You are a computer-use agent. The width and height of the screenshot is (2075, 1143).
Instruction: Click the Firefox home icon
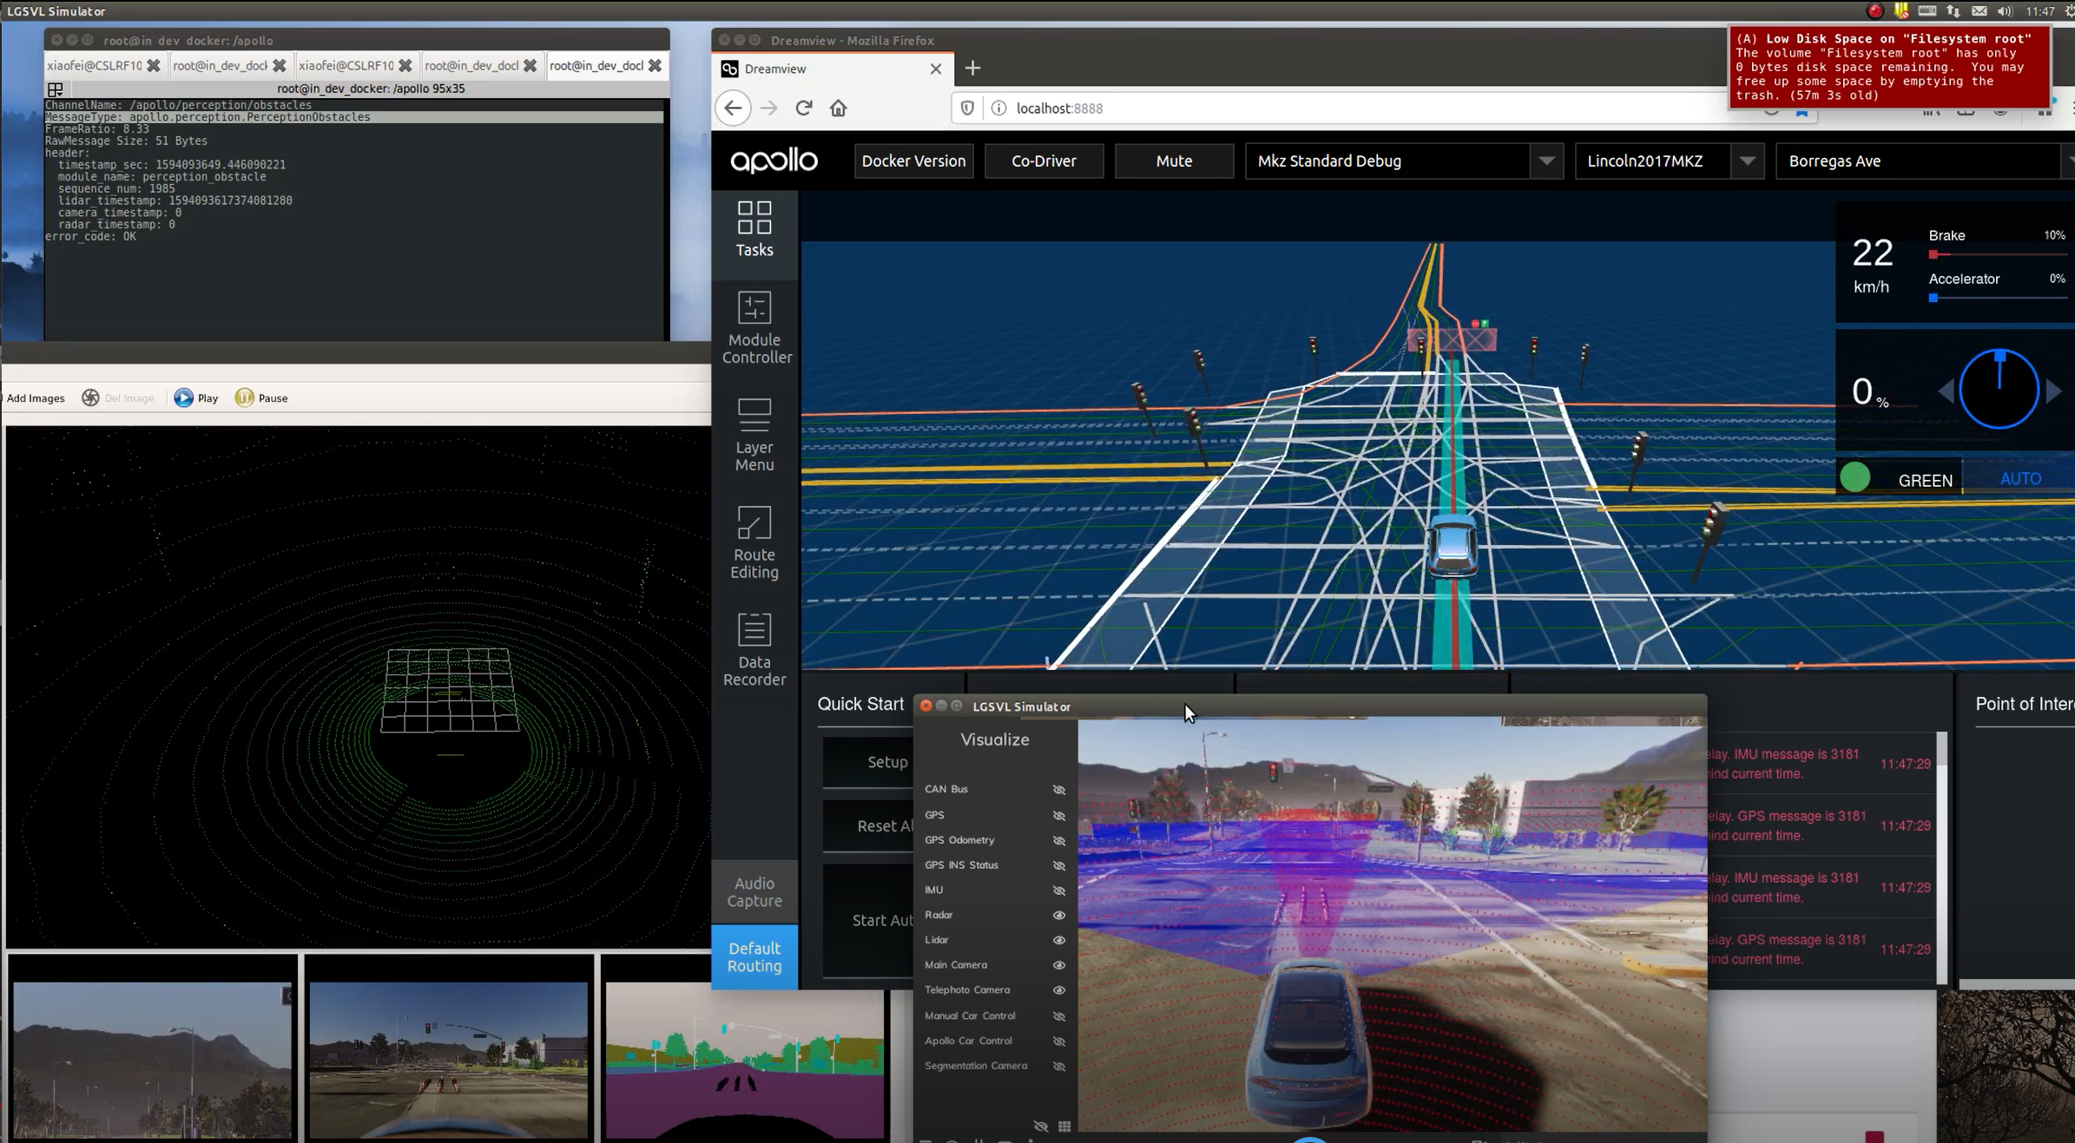(x=838, y=108)
